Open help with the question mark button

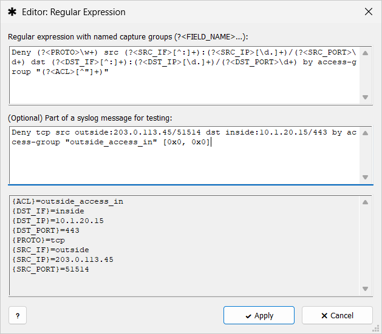click(18, 315)
